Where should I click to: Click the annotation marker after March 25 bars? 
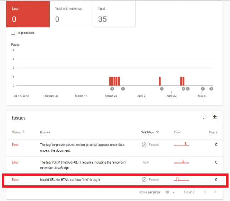(x=123, y=89)
